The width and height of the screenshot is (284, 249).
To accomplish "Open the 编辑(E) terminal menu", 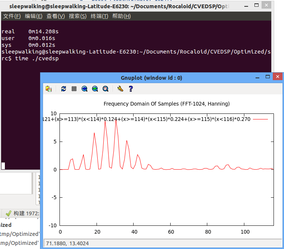I will point(34,16).
